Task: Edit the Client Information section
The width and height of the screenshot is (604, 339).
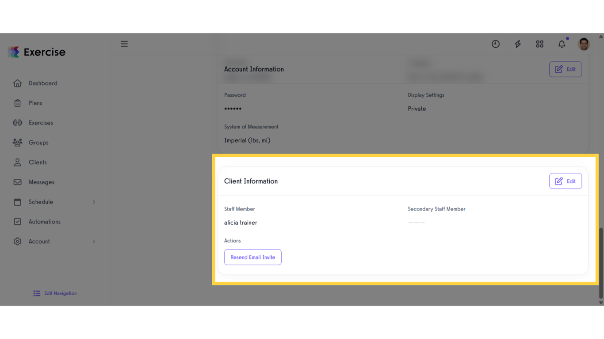Action: [x=566, y=181]
